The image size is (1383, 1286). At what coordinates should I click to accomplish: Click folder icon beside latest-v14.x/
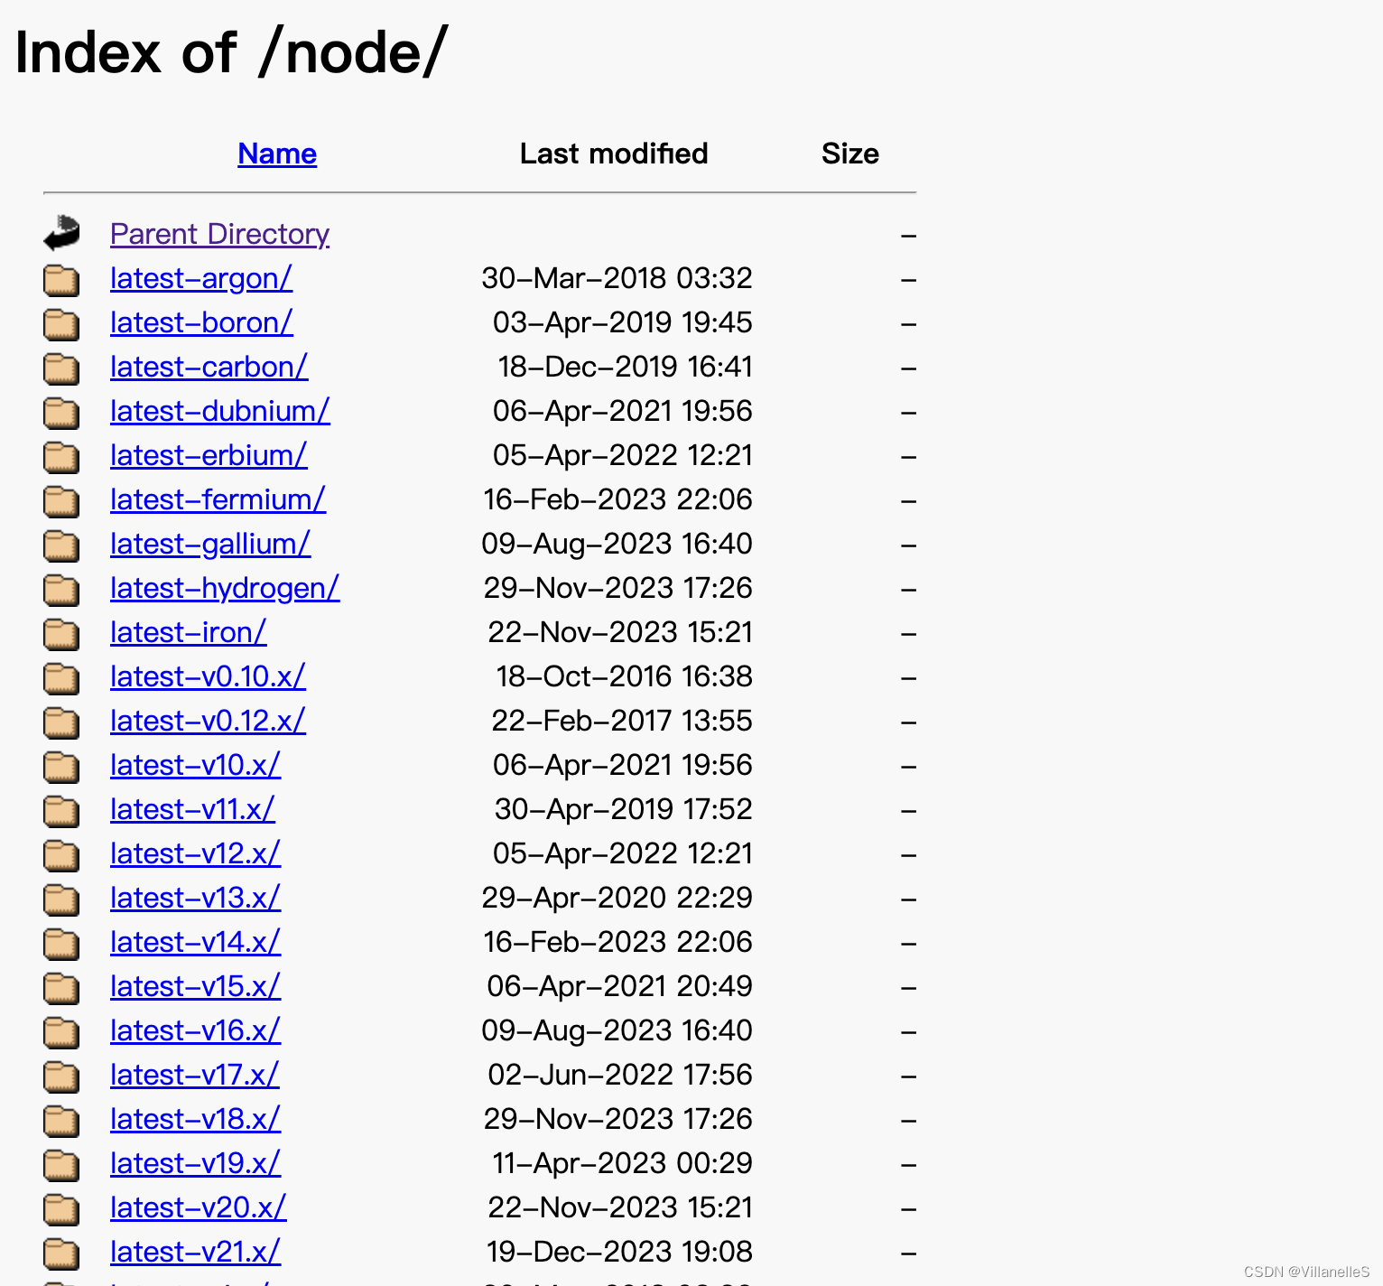[x=61, y=943]
